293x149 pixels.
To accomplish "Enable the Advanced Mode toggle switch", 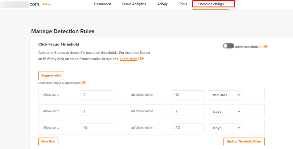I will (x=228, y=46).
